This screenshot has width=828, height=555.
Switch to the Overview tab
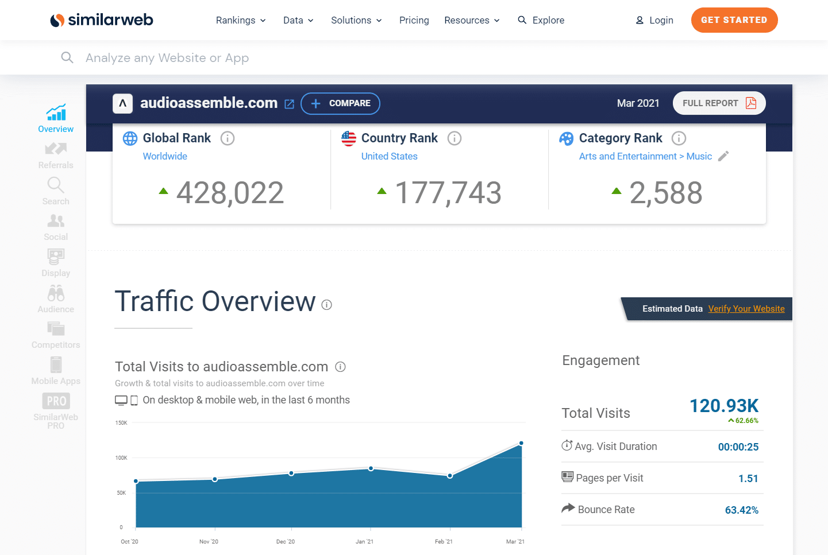pyautogui.click(x=55, y=119)
